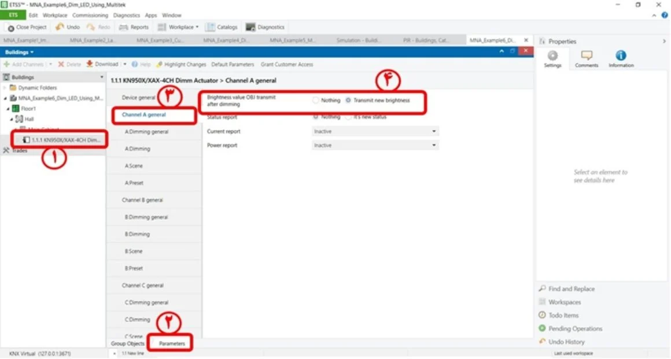Switch to the Group Objects tab
The width and height of the screenshot is (671, 359).
pos(127,343)
